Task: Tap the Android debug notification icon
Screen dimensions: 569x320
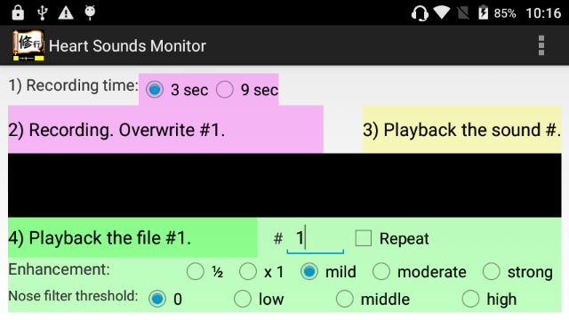Action: click(90, 12)
